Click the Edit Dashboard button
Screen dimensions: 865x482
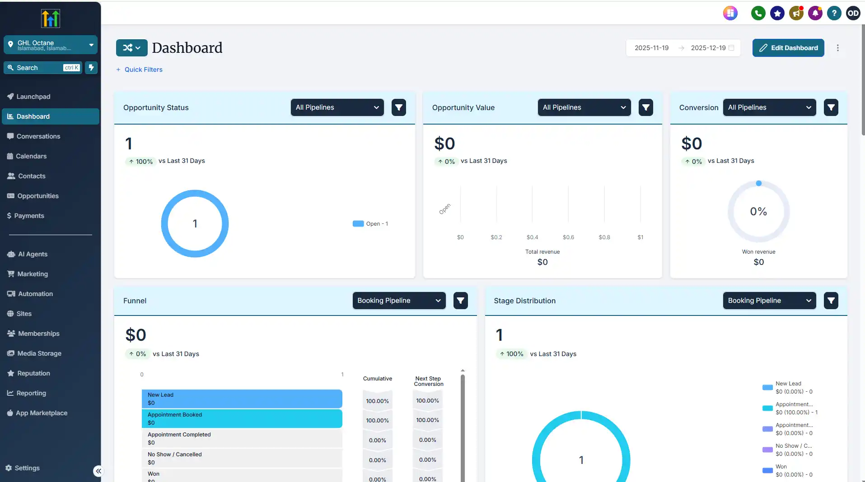click(788, 47)
